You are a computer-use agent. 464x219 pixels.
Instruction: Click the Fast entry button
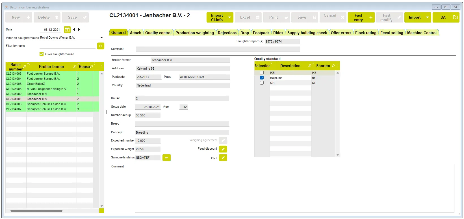coord(361,17)
